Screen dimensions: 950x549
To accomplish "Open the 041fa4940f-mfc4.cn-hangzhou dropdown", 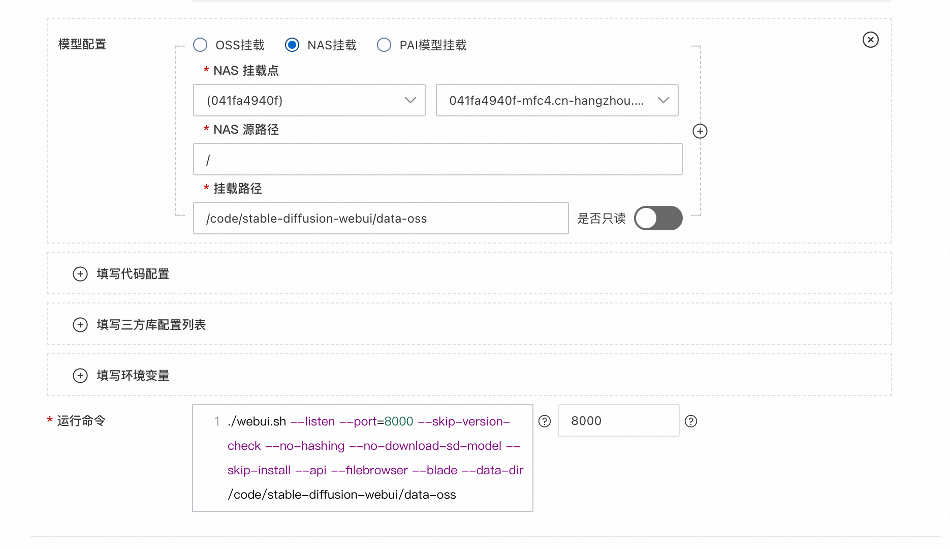I will pos(557,100).
